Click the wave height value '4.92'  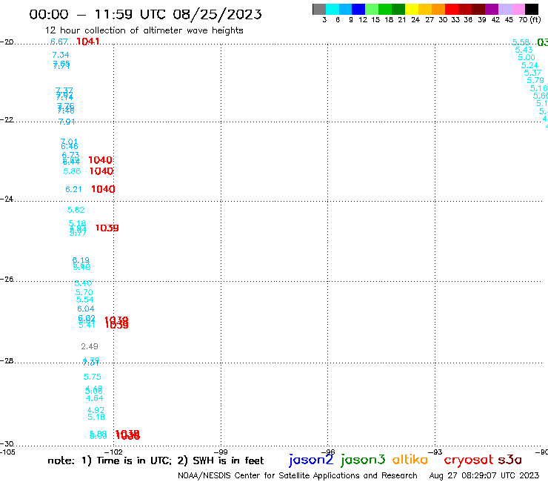96,410
